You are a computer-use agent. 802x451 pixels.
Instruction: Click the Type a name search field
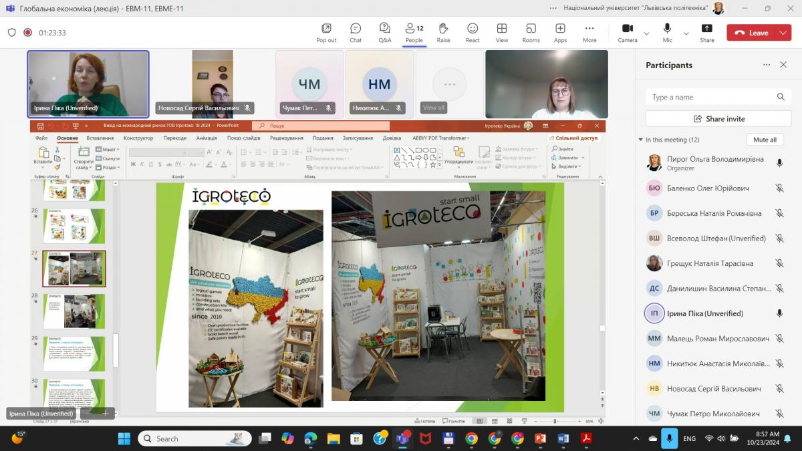tap(711, 97)
